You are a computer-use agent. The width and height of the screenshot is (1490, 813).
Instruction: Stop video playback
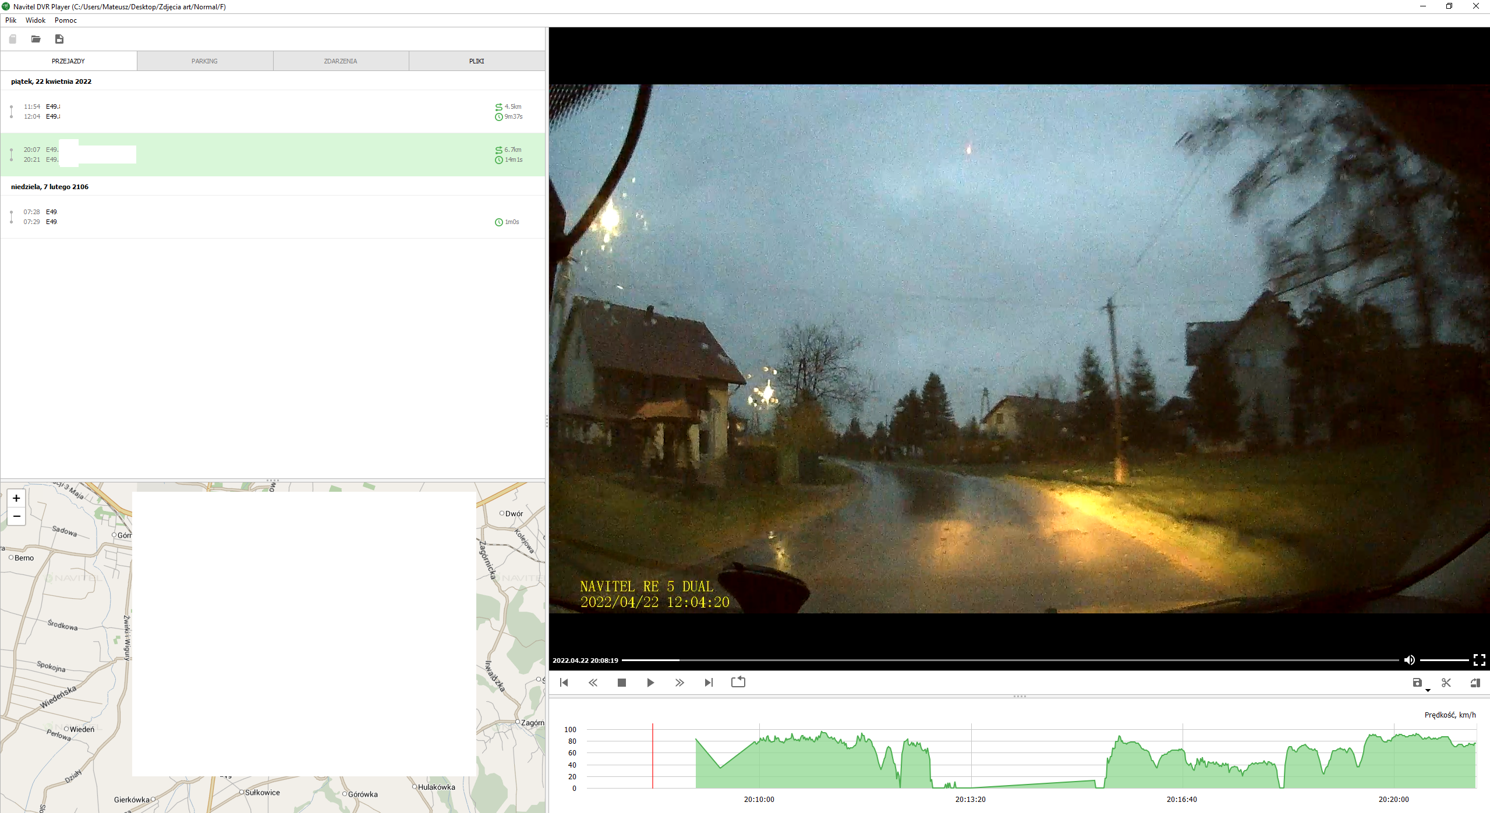click(621, 683)
